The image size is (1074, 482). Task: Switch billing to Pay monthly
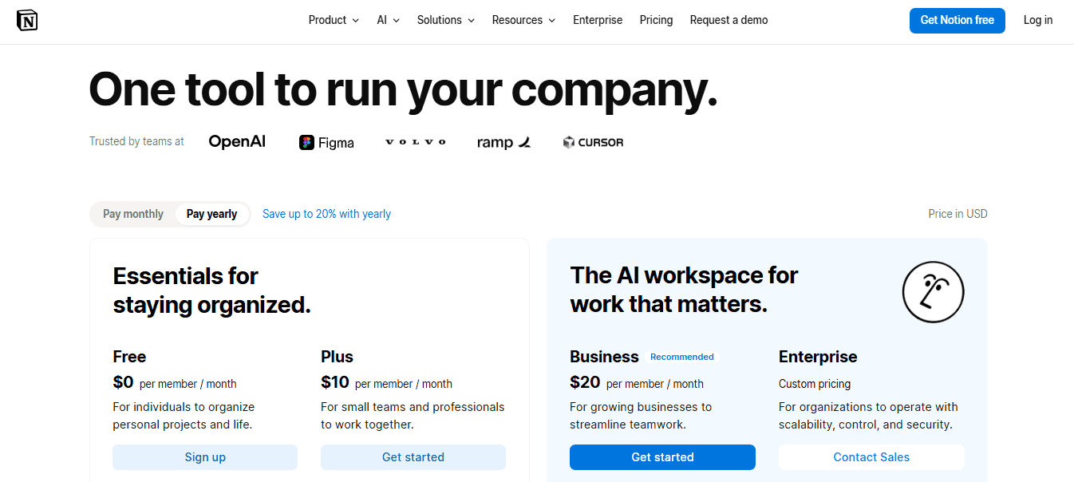(x=132, y=214)
